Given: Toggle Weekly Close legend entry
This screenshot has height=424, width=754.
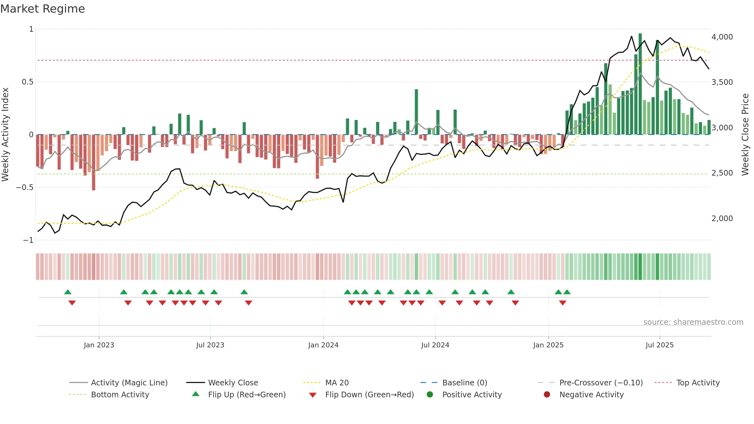Looking at the screenshot, I should [222, 383].
